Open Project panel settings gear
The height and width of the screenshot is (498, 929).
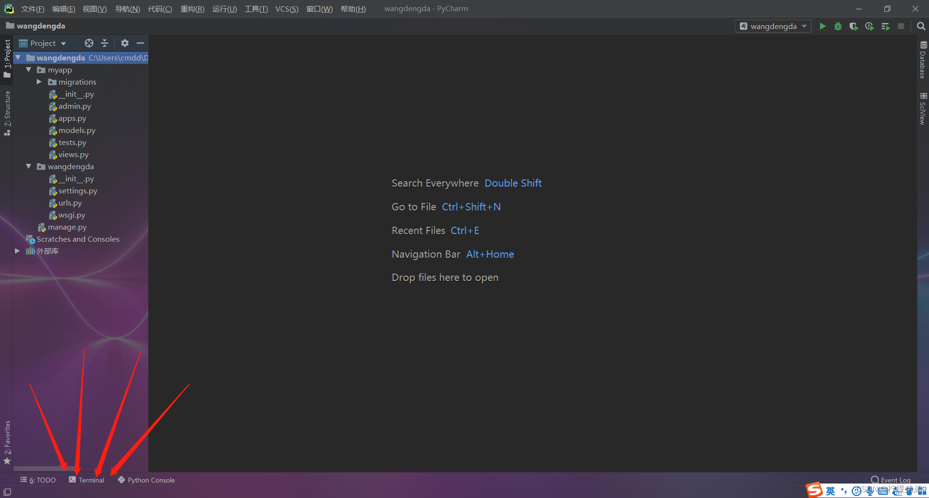(x=125, y=43)
